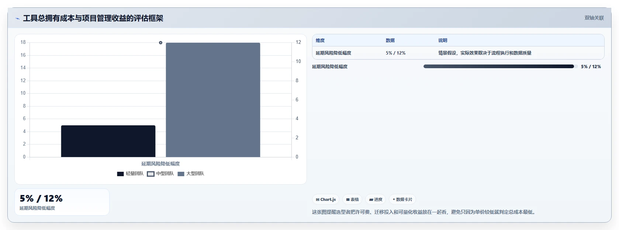
Task: Click the 5% / 12% value beside progress bar
Action: (x=591, y=67)
